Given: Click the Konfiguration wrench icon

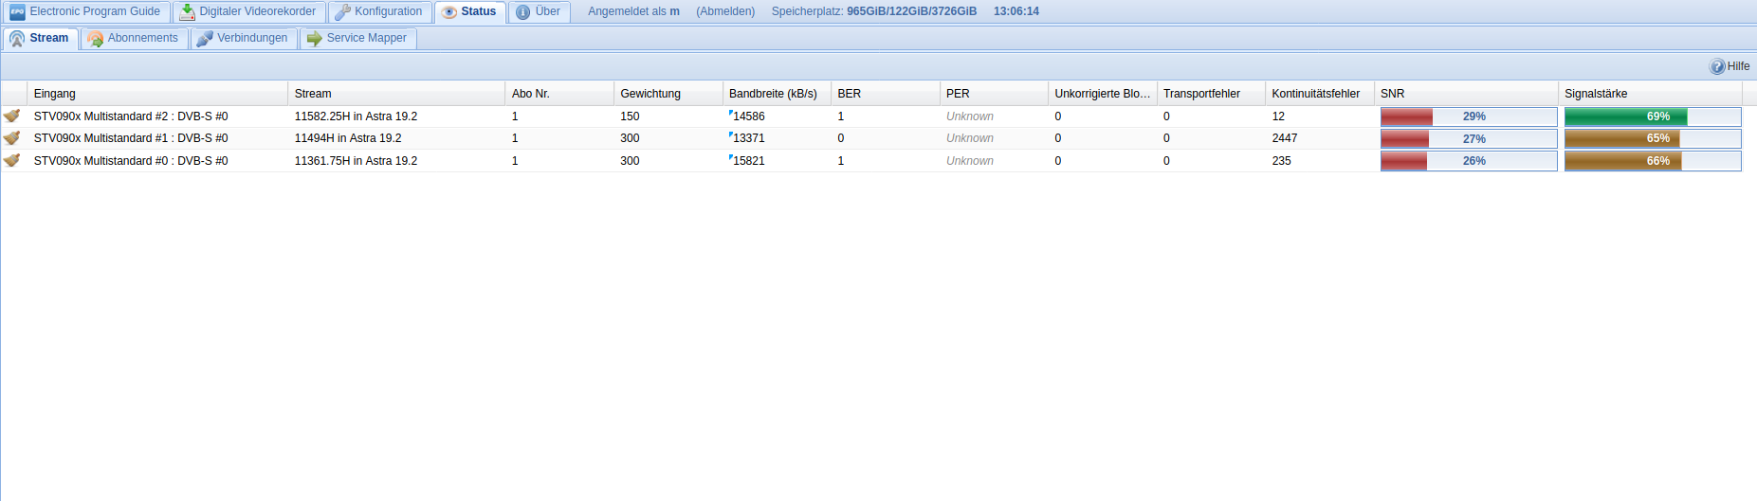Looking at the screenshot, I should point(343,12).
